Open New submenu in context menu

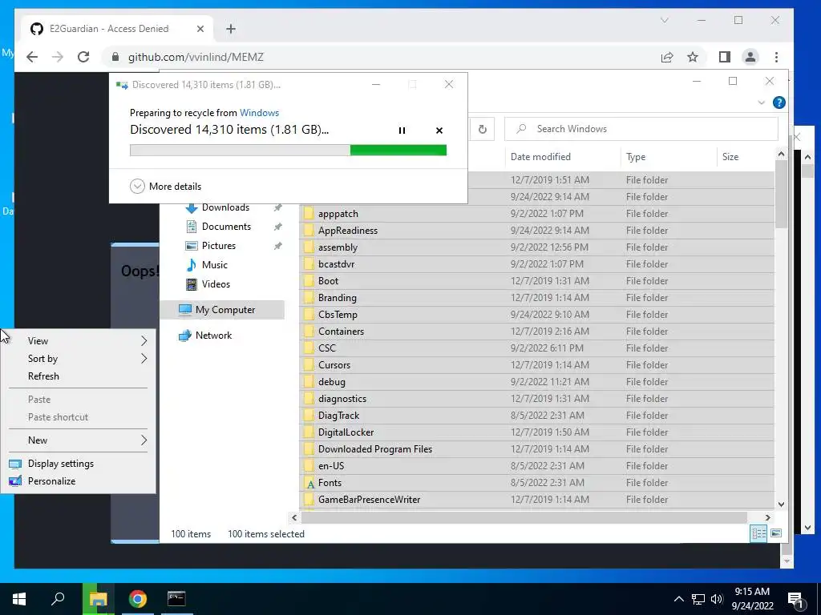click(79, 440)
